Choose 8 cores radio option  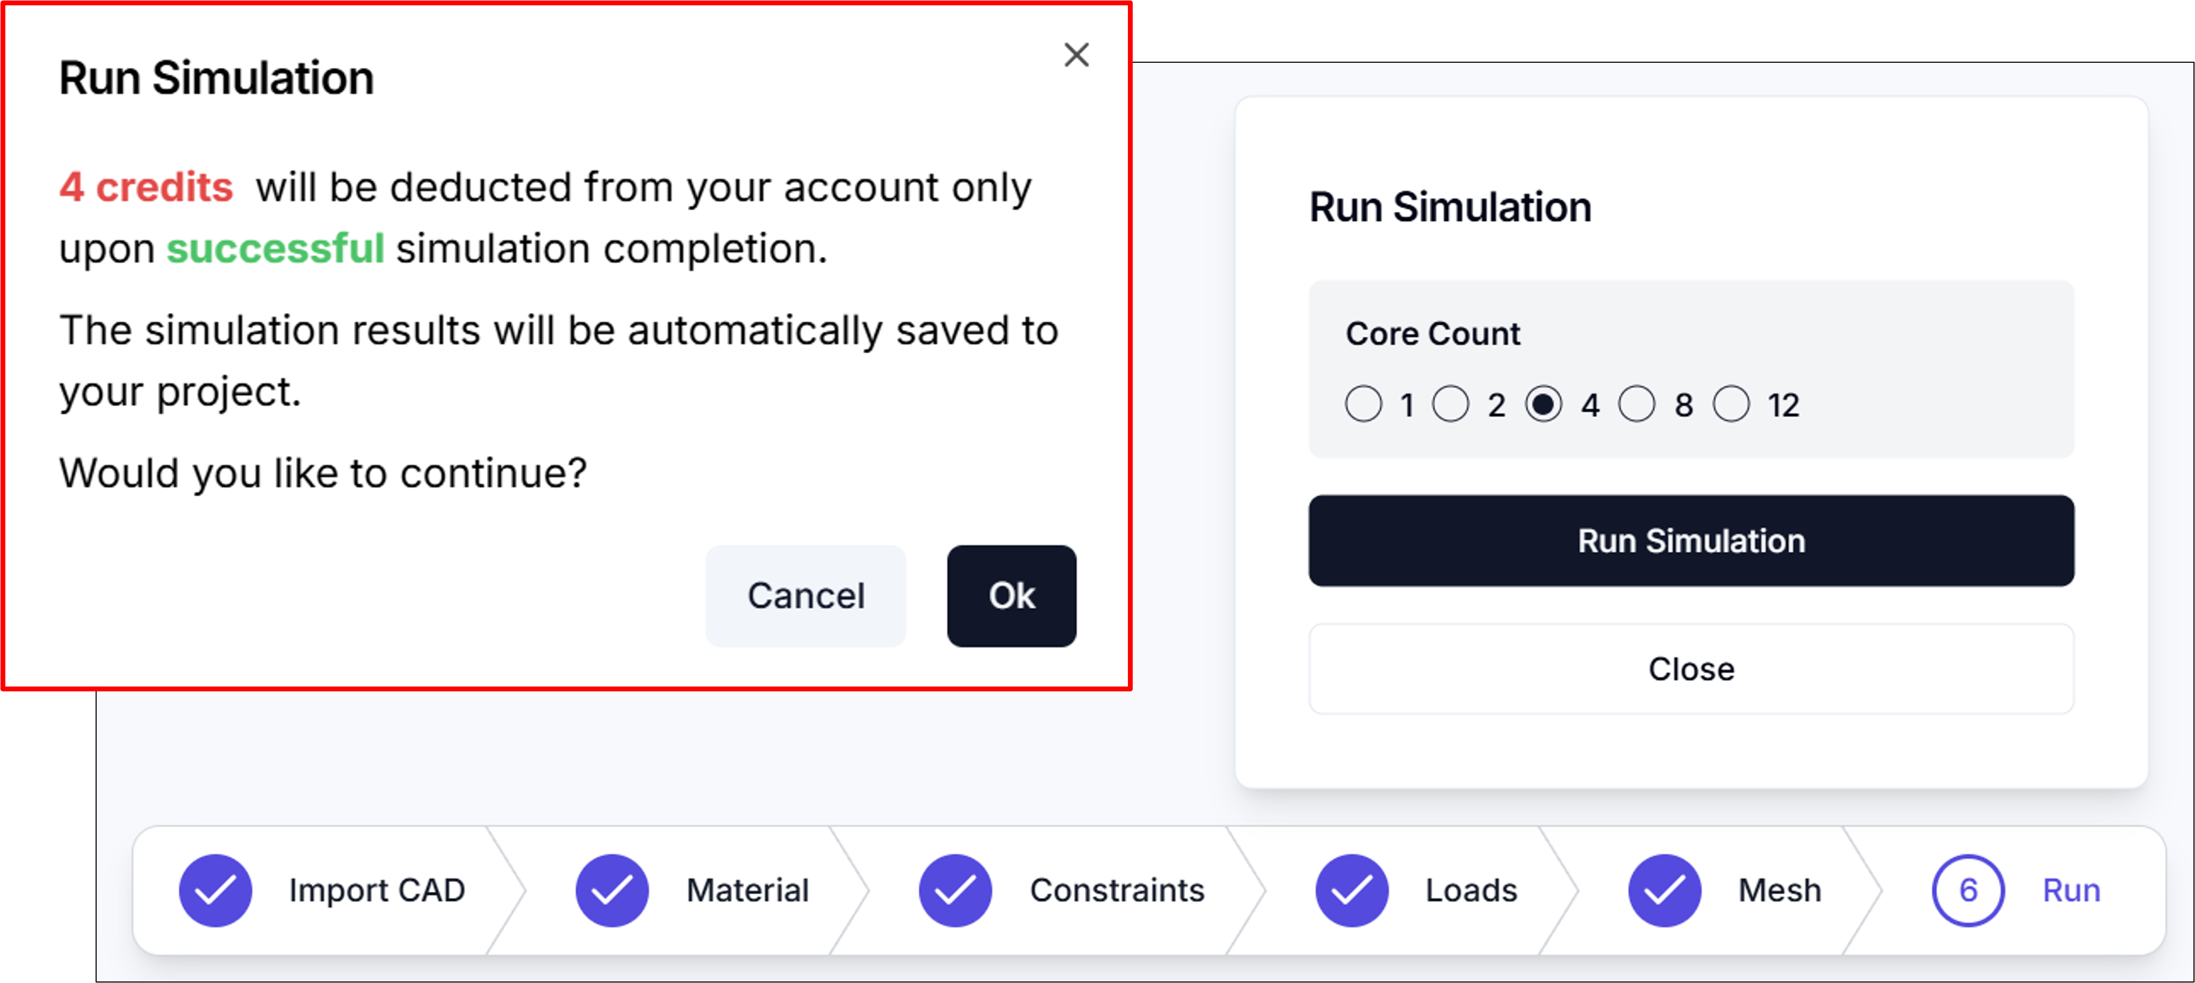point(1636,404)
